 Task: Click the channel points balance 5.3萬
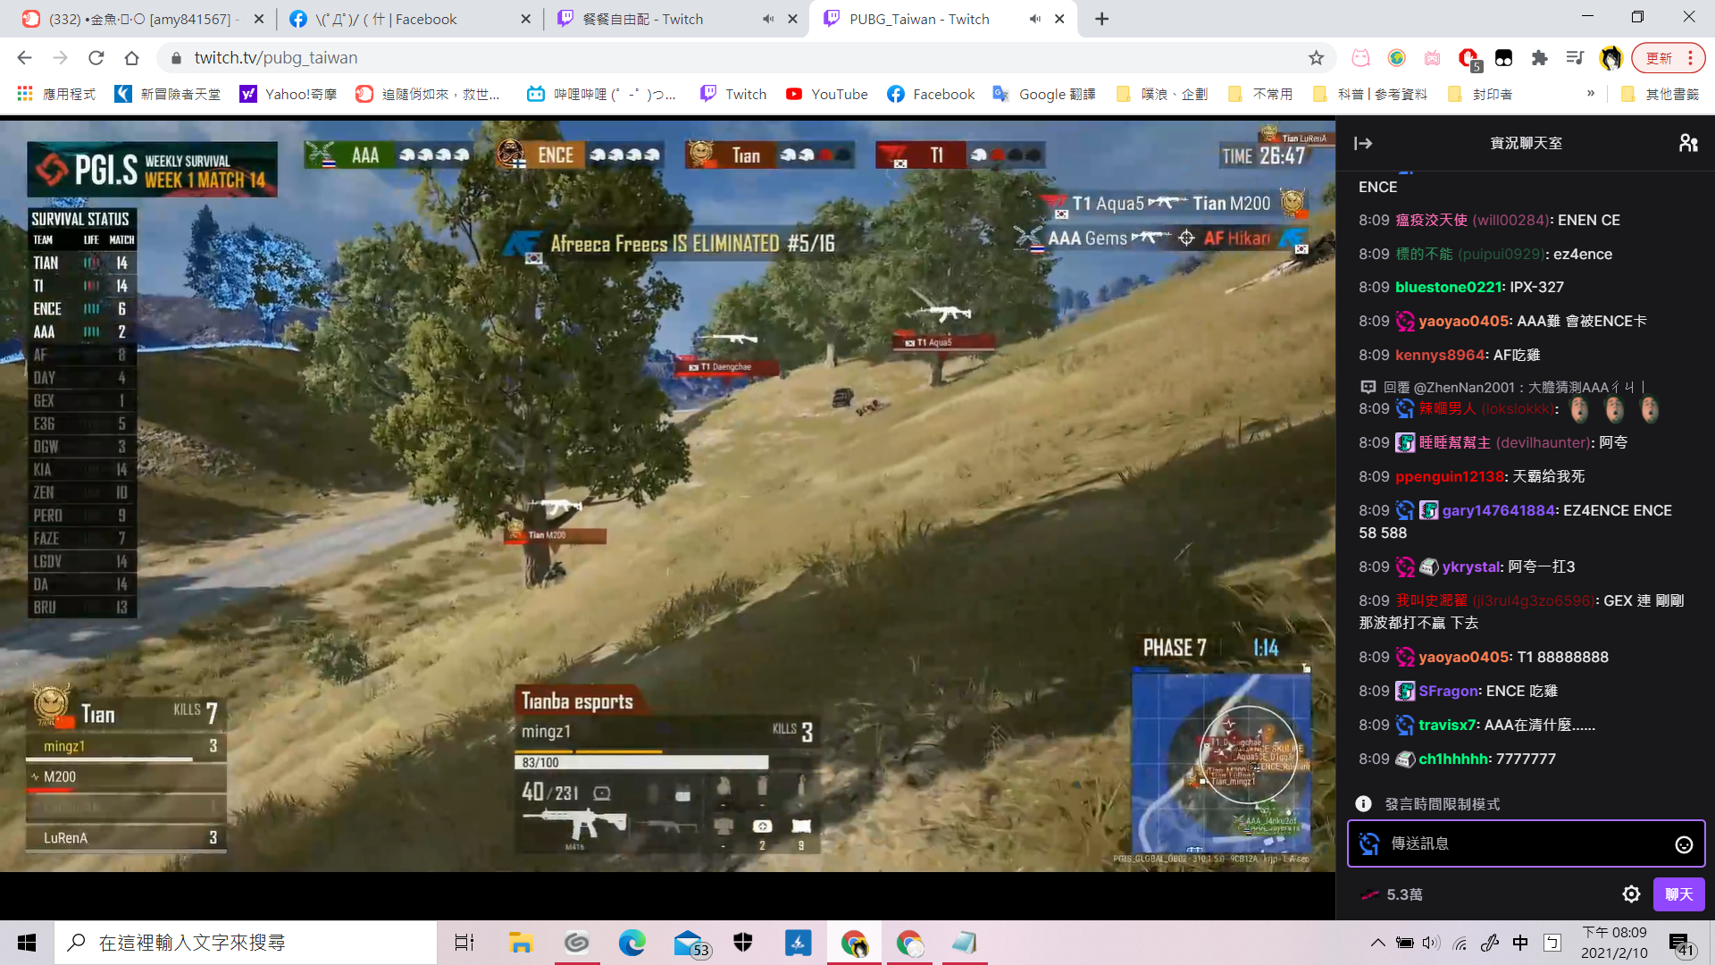pos(1392,894)
